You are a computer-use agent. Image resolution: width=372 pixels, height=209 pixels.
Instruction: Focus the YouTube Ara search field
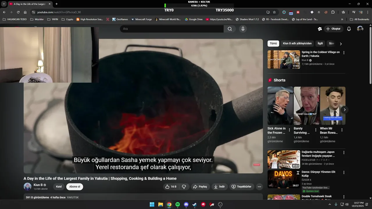click(172, 29)
